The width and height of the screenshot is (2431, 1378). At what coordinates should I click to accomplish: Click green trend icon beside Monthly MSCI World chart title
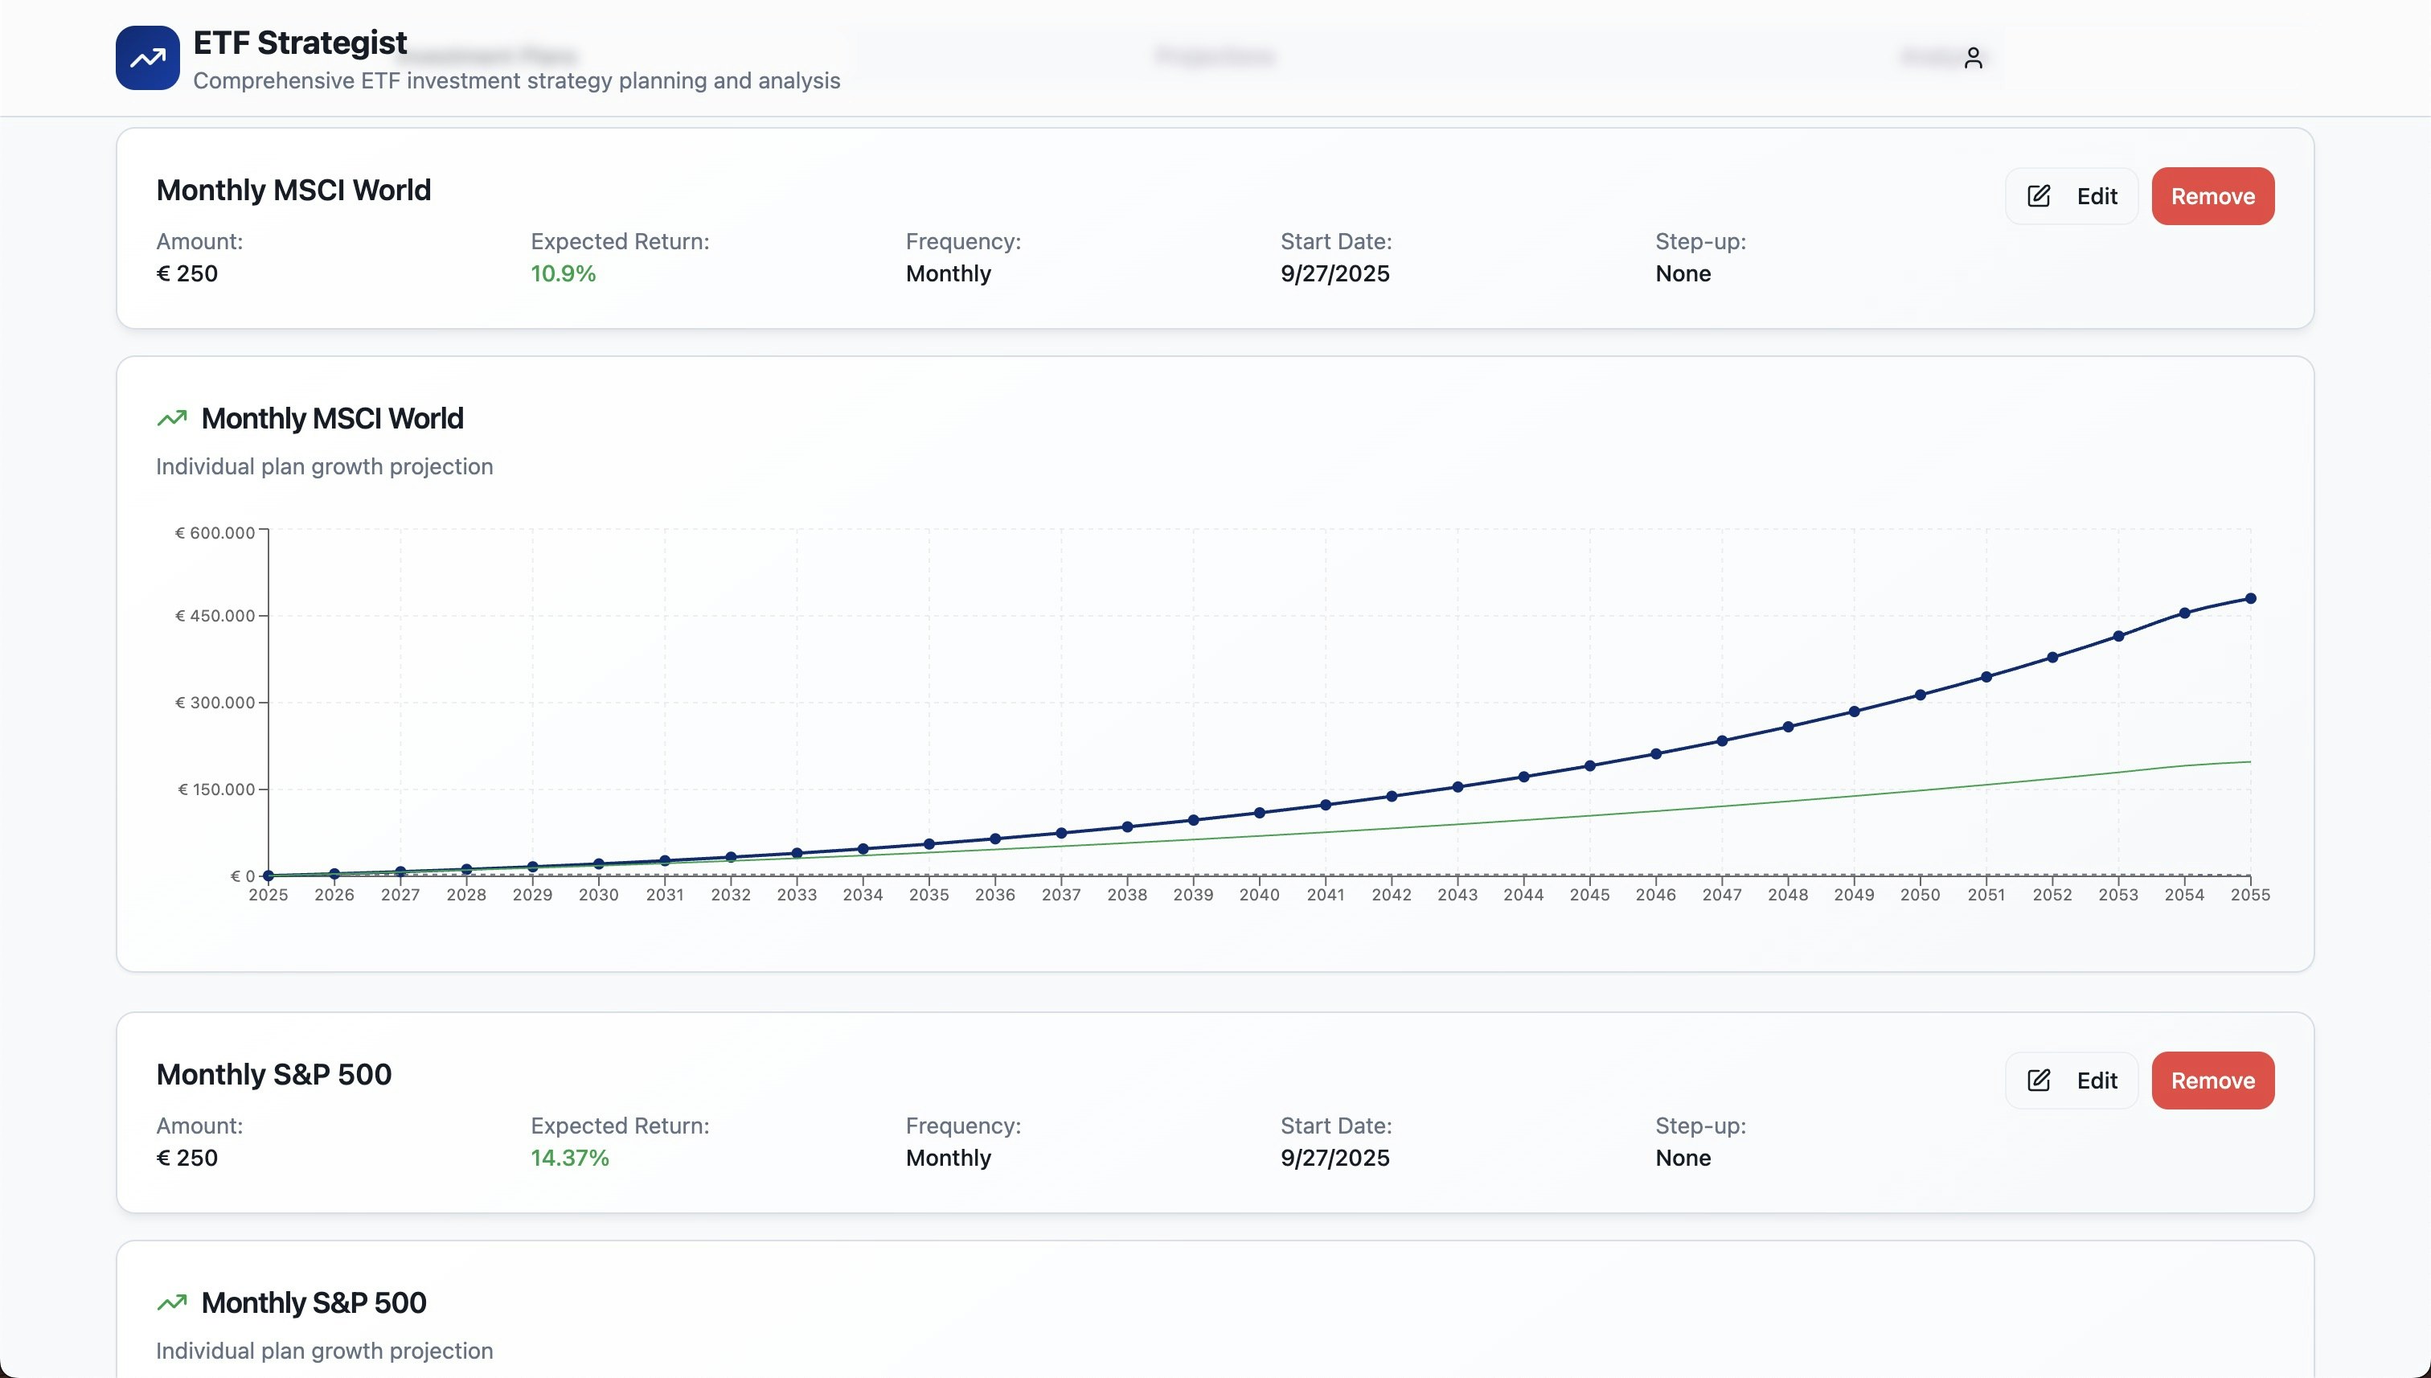tap(172, 418)
